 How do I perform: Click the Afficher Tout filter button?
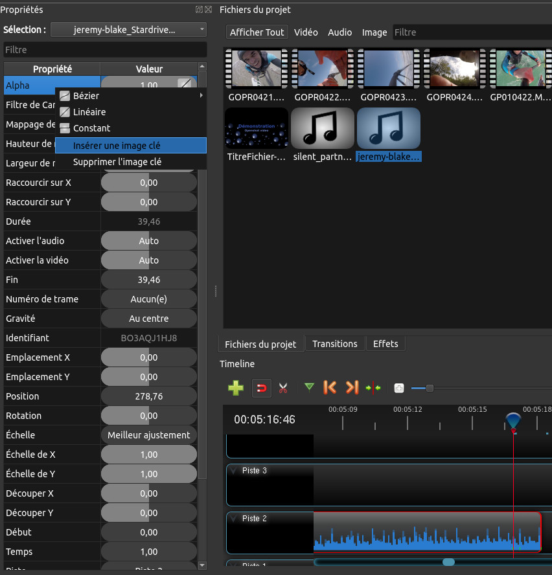click(x=257, y=32)
